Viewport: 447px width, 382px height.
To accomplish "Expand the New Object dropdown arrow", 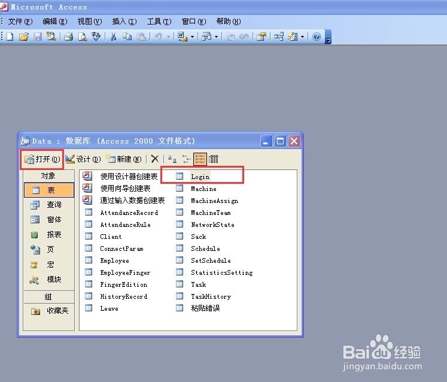I will [302, 37].
